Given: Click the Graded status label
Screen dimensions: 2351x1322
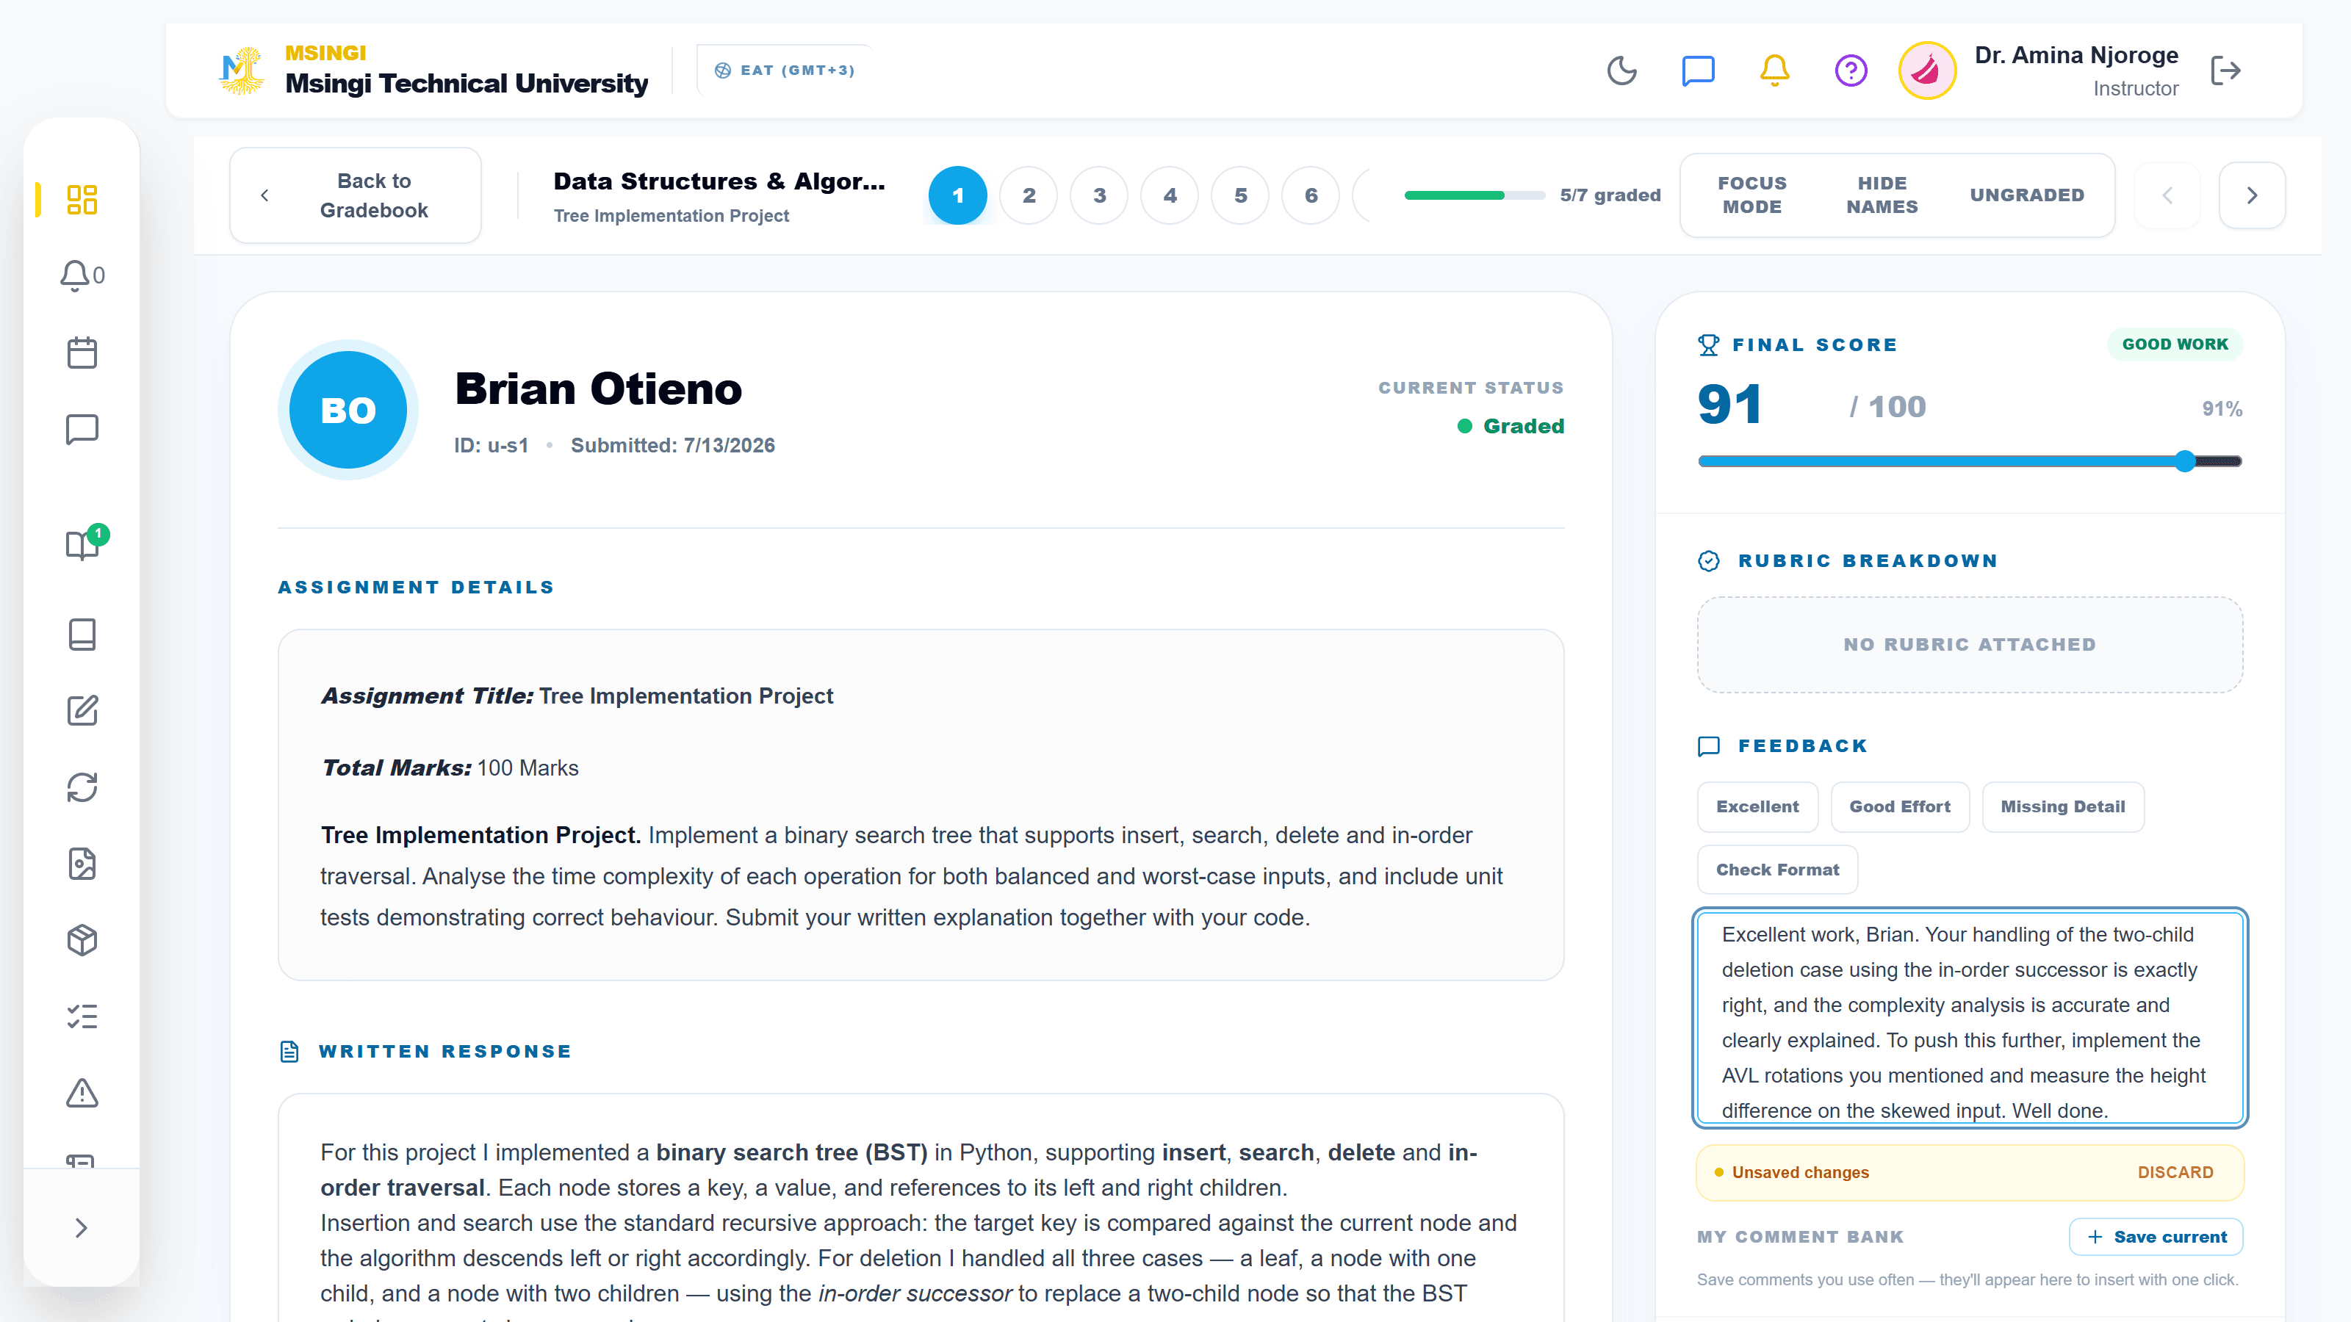Looking at the screenshot, I should click(x=1523, y=426).
